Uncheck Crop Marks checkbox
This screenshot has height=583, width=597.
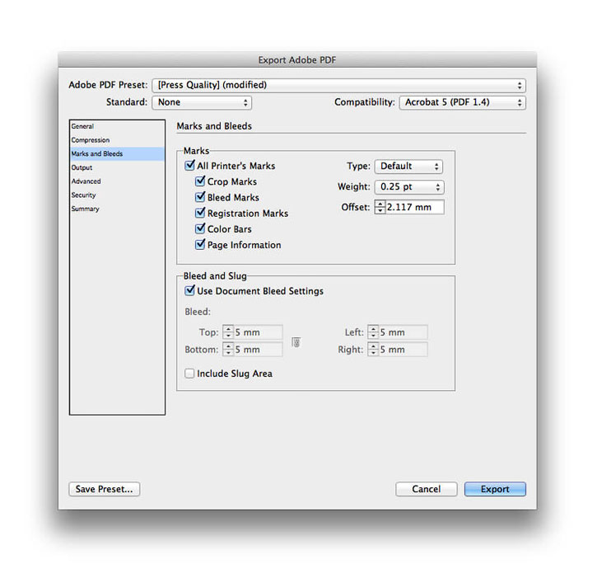tap(200, 181)
